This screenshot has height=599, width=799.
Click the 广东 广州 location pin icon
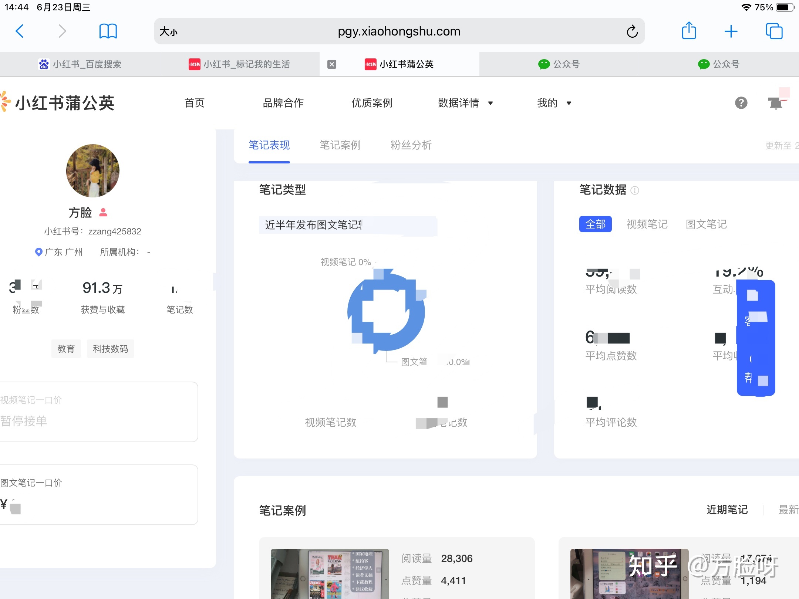(x=38, y=252)
